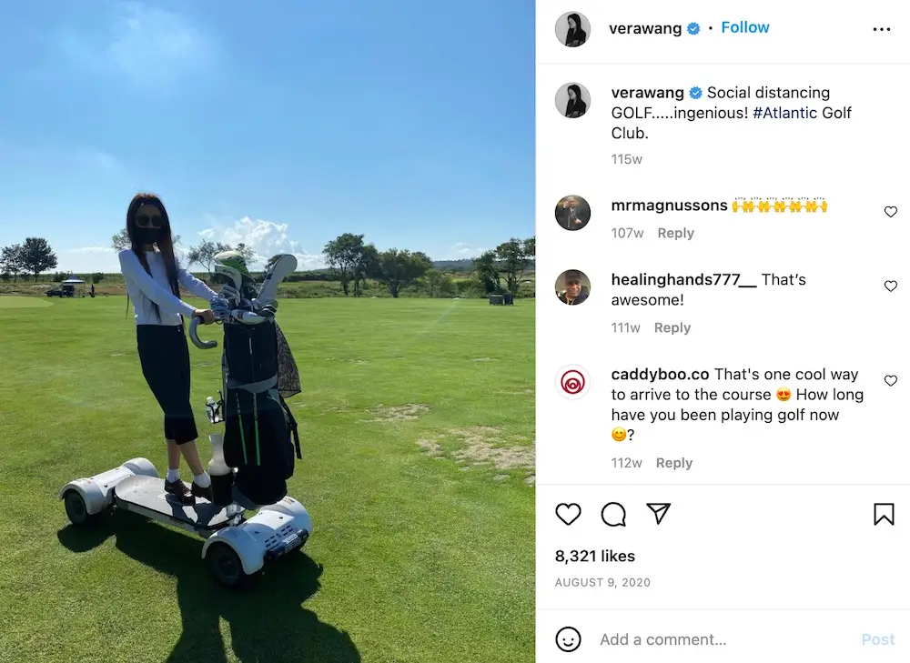
Task: Like mrmagnussons comment heart
Action: [890, 212]
